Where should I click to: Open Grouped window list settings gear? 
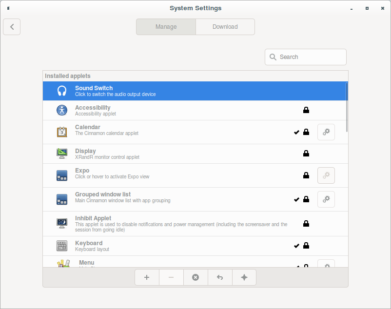click(x=326, y=199)
